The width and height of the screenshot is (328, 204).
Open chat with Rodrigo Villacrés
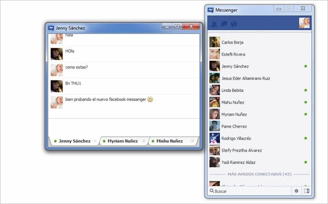(x=259, y=138)
